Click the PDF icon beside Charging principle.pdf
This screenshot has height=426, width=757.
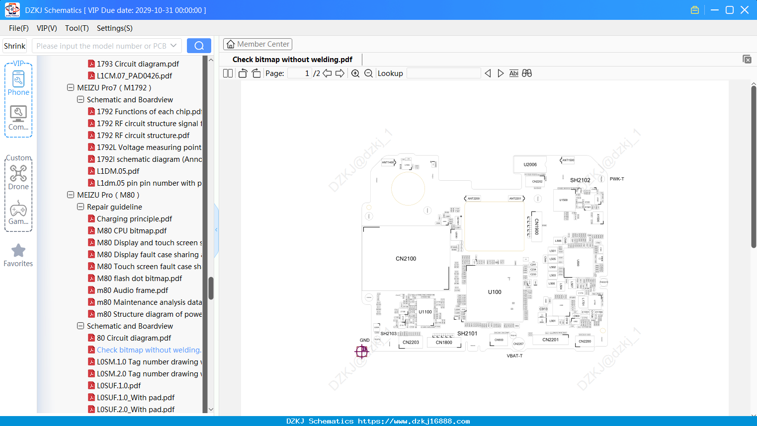[91, 218]
